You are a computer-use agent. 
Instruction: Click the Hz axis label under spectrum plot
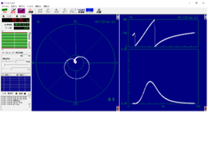(163, 106)
